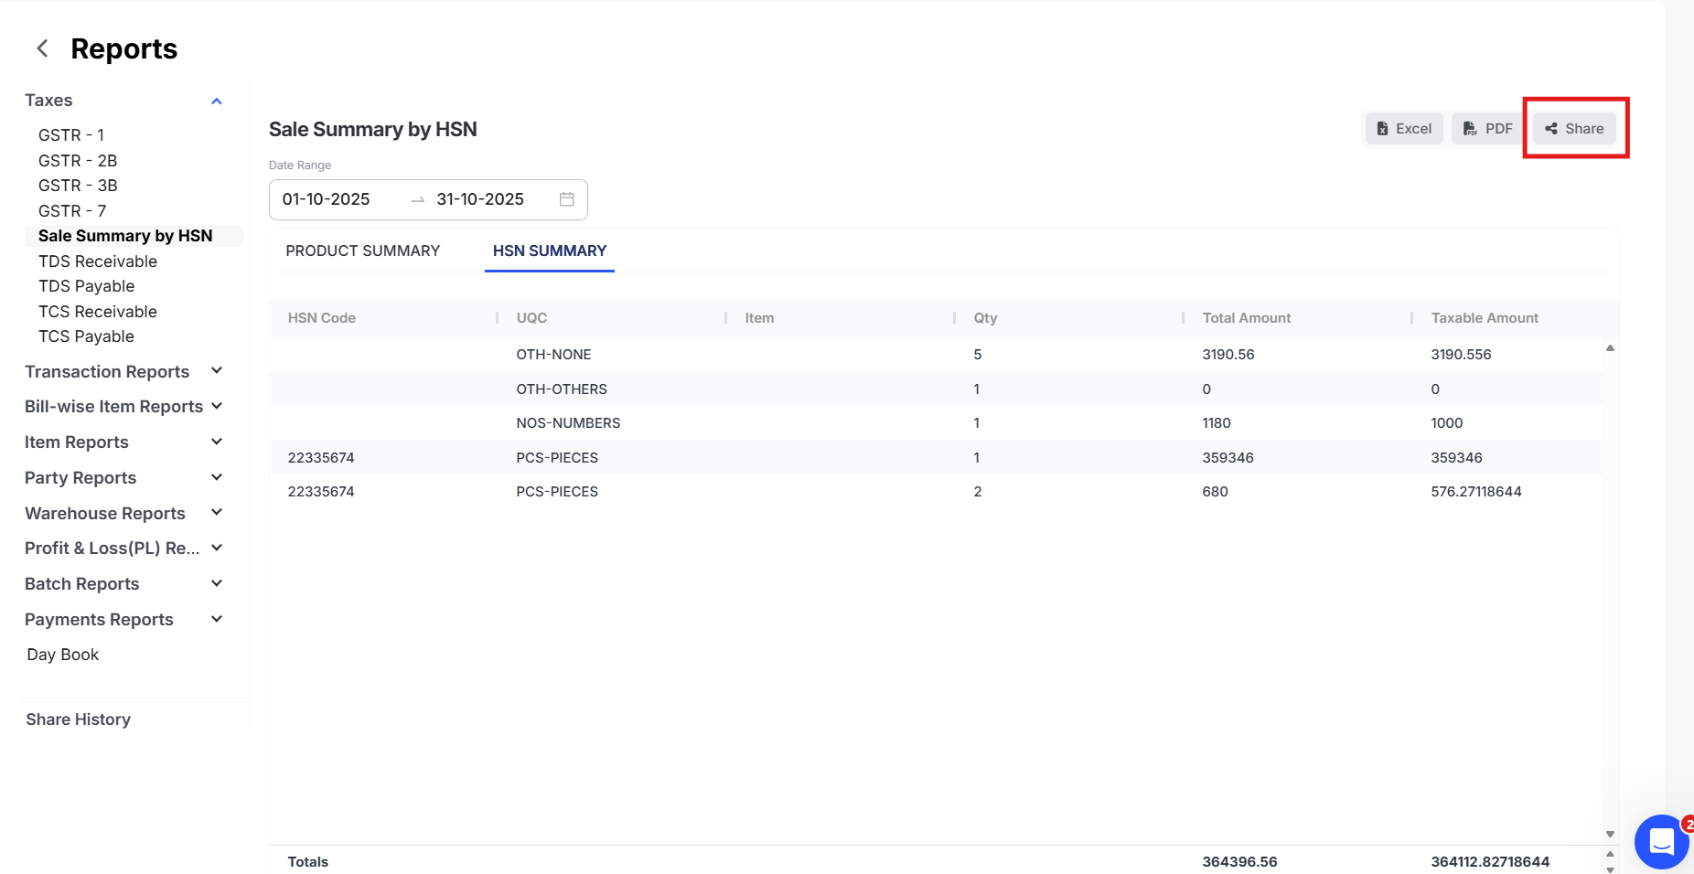Share the Sale Summary report
1694x874 pixels.
[x=1574, y=129]
